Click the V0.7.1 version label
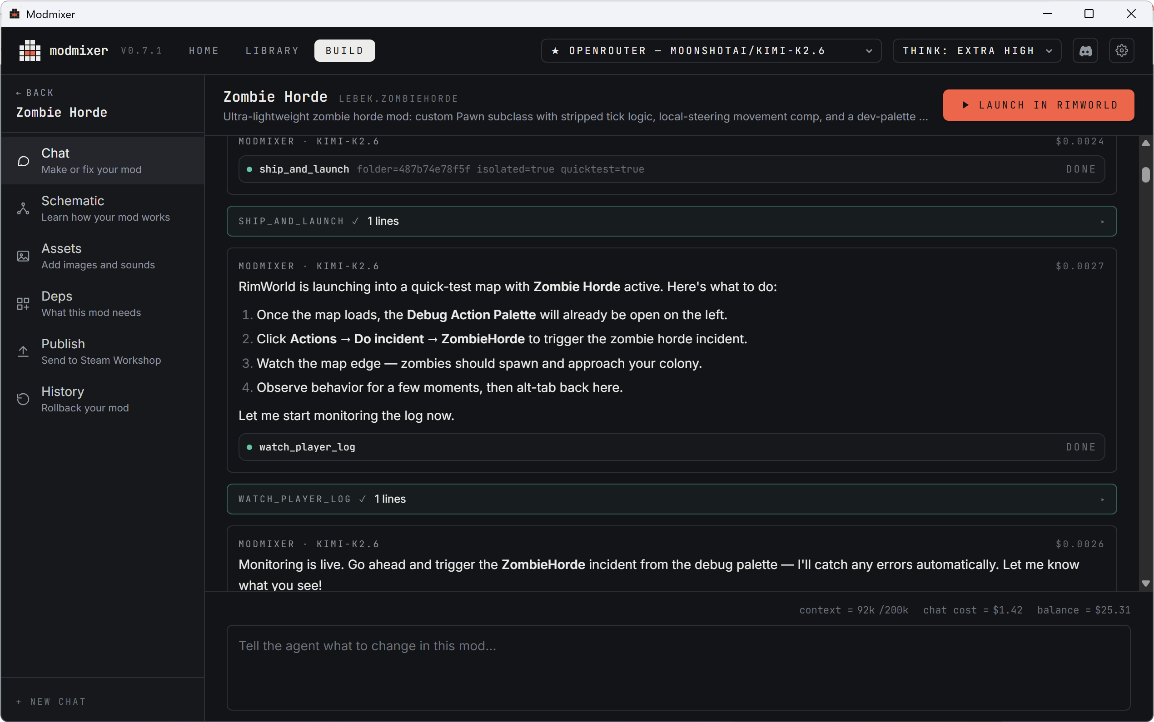1154x722 pixels. click(x=142, y=50)
